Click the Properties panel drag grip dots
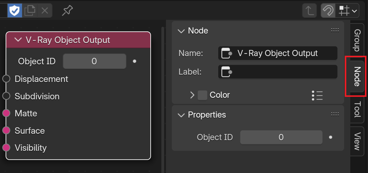368x173 pixels. tap(335, 114)
